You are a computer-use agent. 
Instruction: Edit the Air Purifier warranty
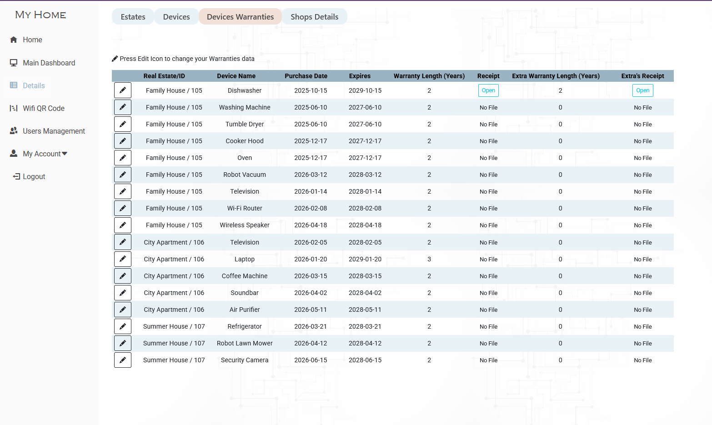click(123, 310)
